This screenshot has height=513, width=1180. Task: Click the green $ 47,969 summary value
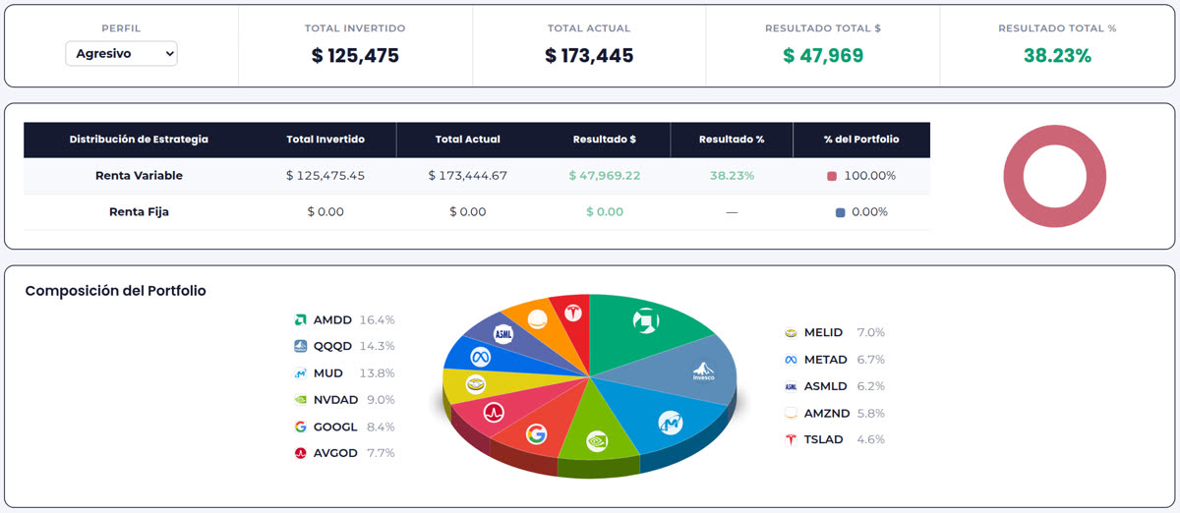coord(823,56)
